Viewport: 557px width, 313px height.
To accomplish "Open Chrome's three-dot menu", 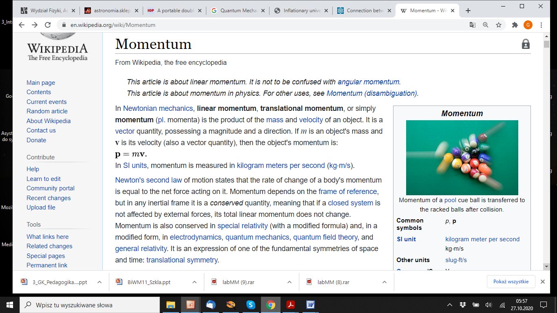I will tap(541, 25).
